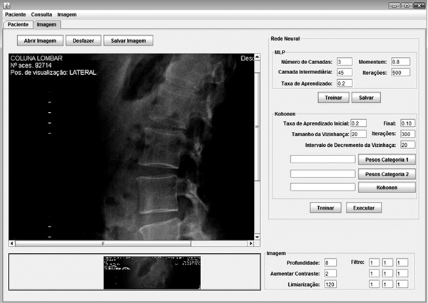The width and height of the screenshot is (428, 303).
Task: Click the Java application icon in title bar
Action: (x=6, y=5)
